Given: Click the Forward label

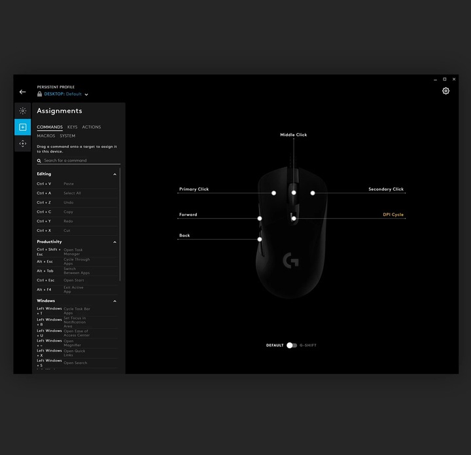Looking at the screenshot, I should [x=188, y=215].
